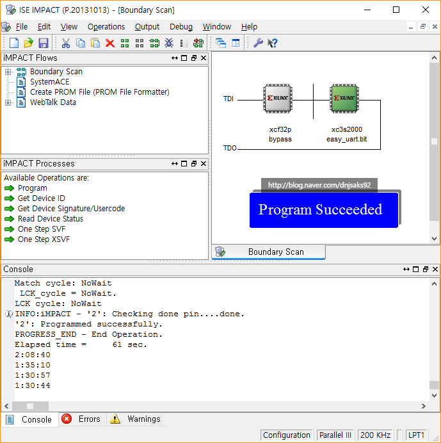The width and height of the screenshot is (441, 443).
Task: Open the Output menu
Action: point(147,27)
